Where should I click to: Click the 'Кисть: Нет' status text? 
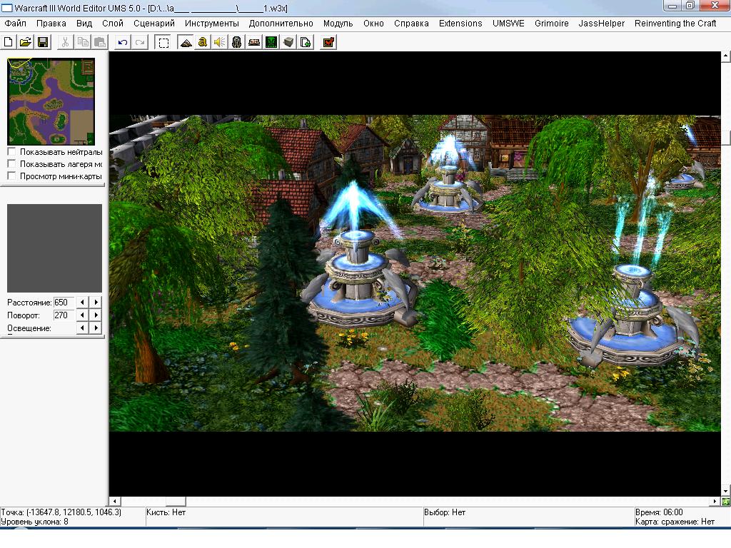166,512
